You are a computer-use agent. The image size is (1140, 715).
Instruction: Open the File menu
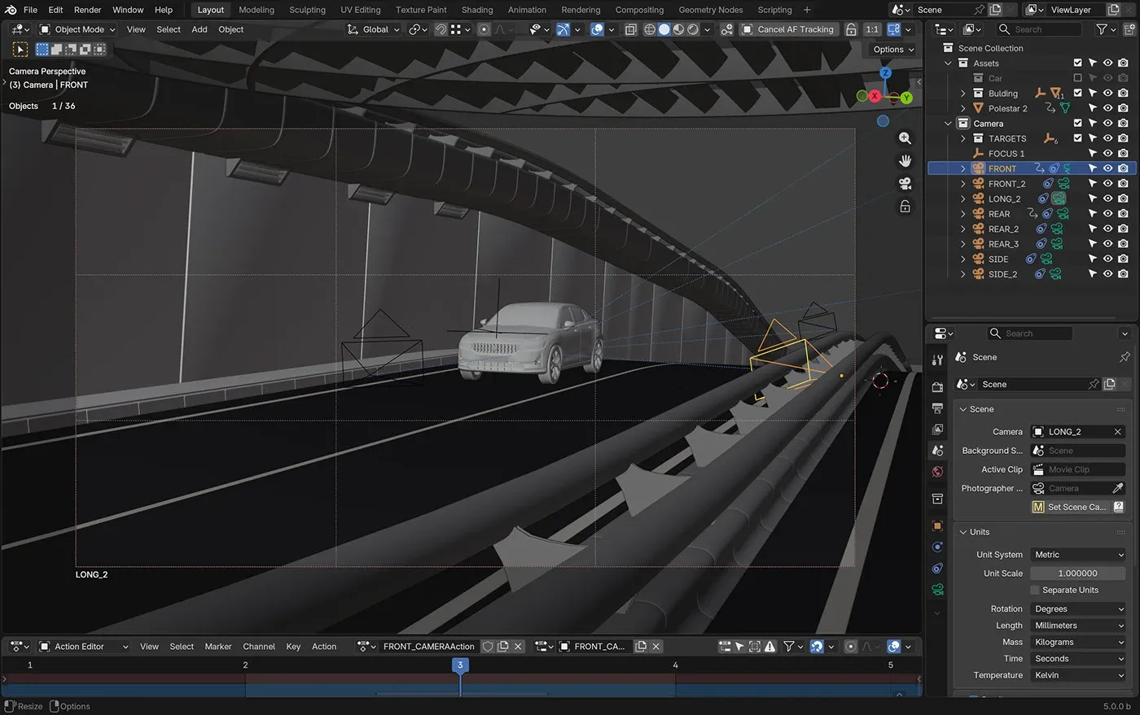[x=30, y=10]
